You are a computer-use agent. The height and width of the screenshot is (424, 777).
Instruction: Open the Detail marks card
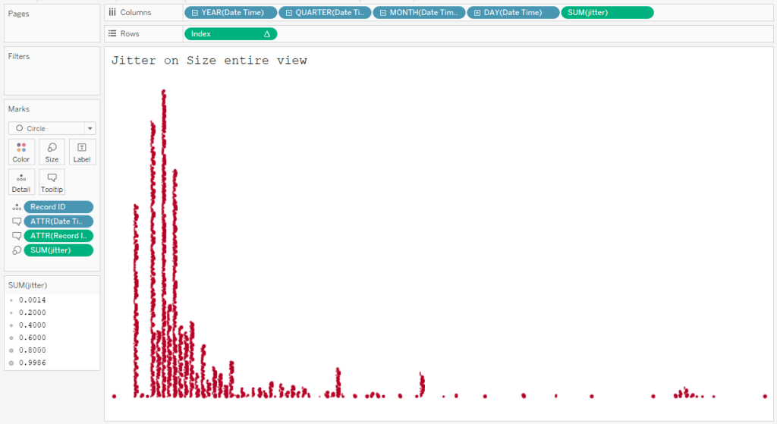point(21,182)
